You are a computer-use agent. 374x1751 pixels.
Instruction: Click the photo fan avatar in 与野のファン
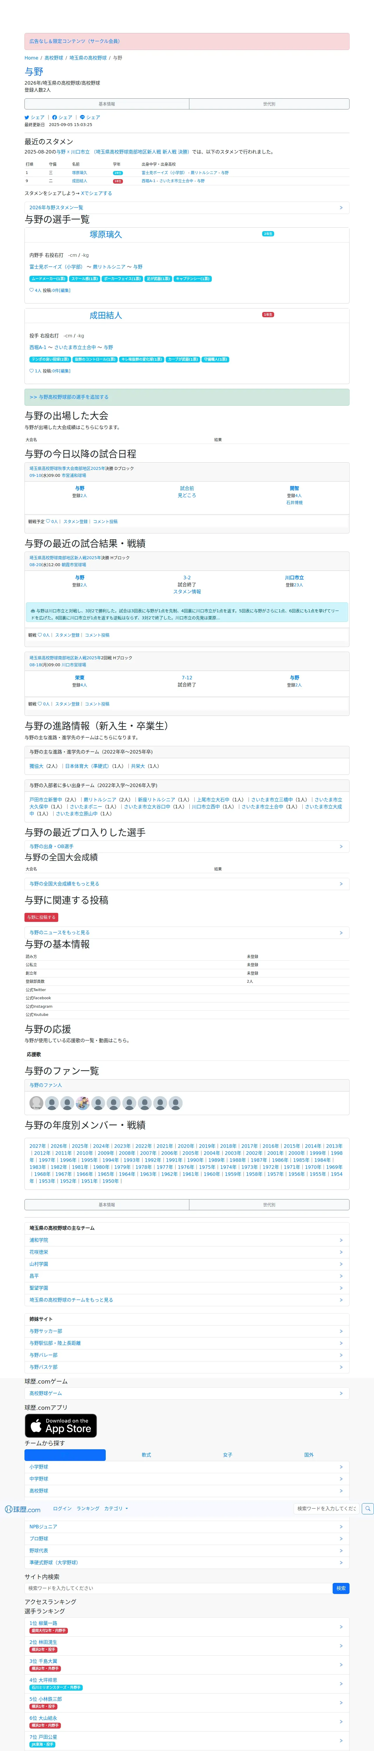coord(83,1103)
